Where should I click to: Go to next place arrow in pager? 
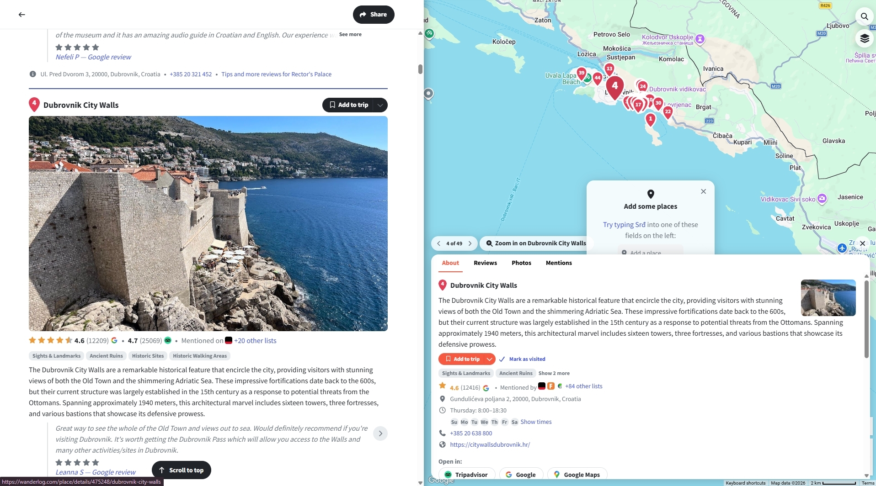pos(470,243)
